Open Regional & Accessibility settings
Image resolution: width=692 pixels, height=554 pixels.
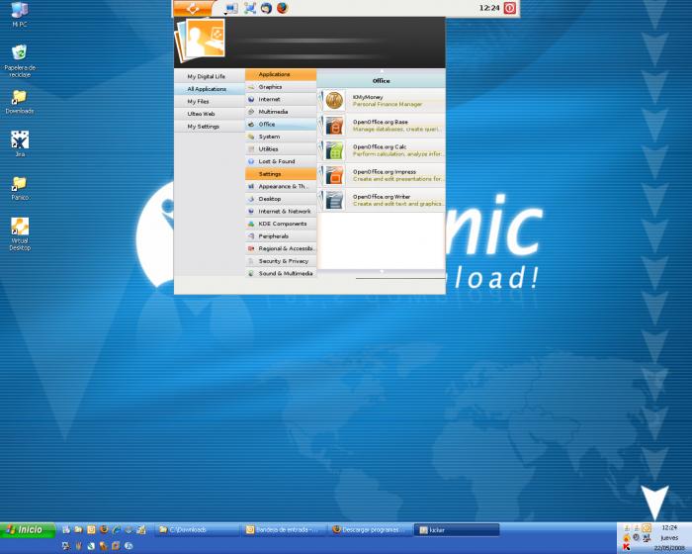coord(281,248)
